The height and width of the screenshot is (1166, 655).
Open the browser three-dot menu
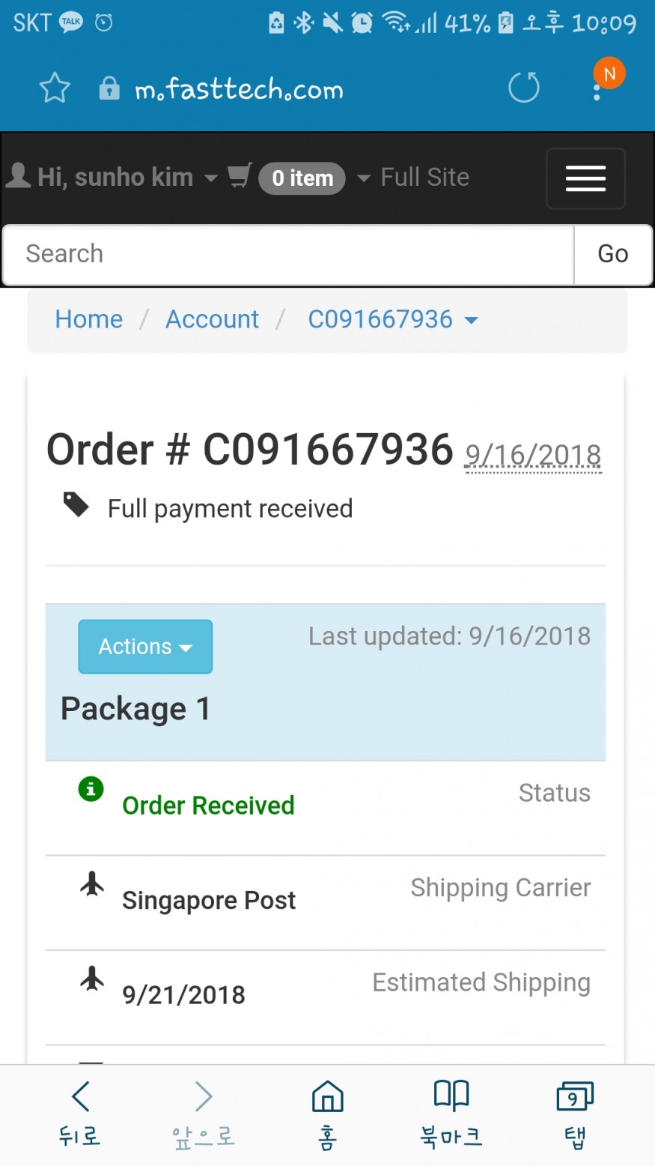(597, 92)
